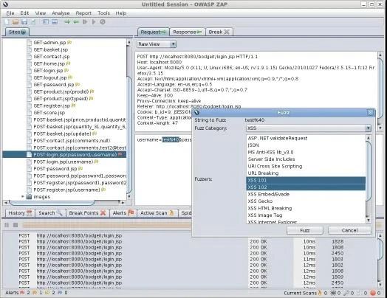
Task: Open the File menu
Action: pyautogui.click(x=10, y=13)
